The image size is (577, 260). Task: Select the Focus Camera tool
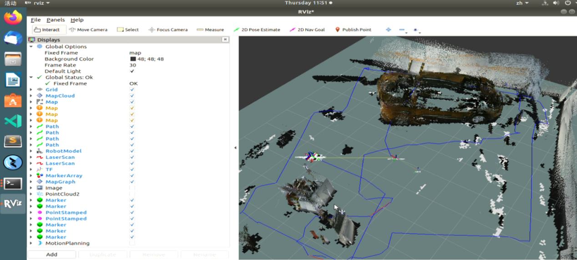pos(168,30)
